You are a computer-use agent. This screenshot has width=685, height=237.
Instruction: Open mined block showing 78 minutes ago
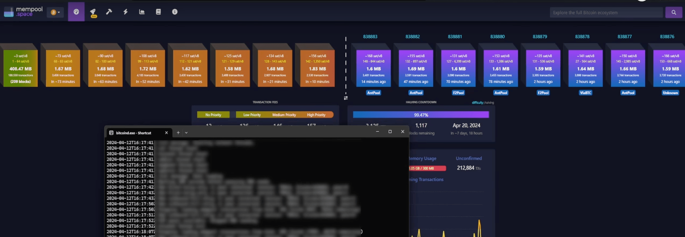(x=501, y=68)
